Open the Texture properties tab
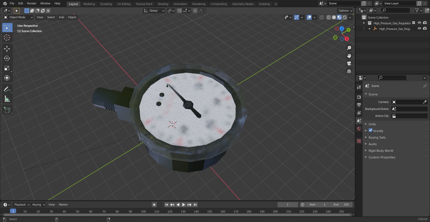 click(359, 141)
